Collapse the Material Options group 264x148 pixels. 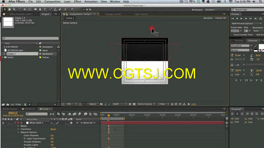point(18,133)
